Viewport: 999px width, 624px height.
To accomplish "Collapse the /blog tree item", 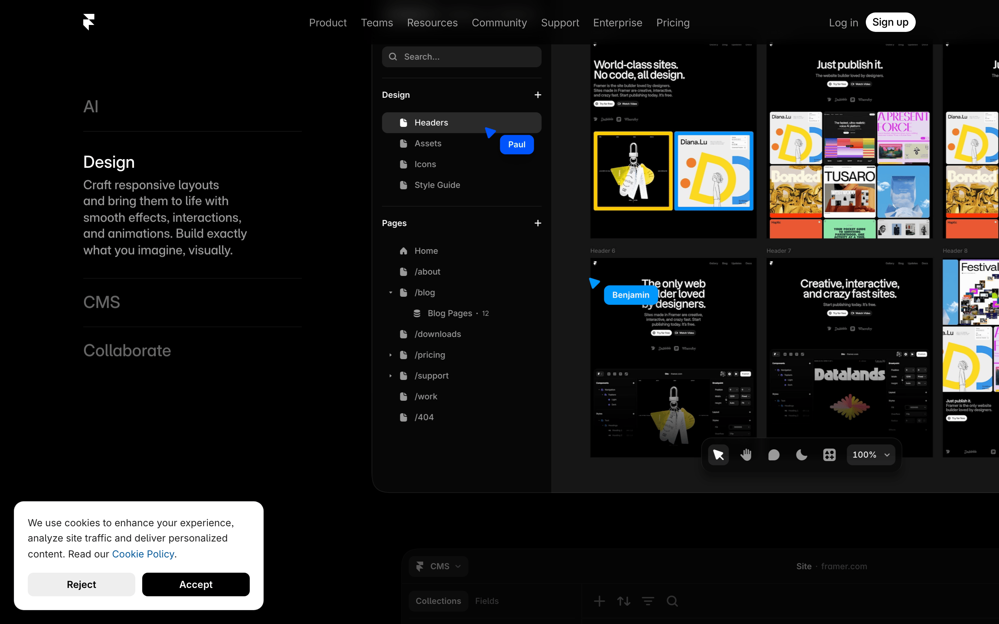I will [x=391, y=293].
